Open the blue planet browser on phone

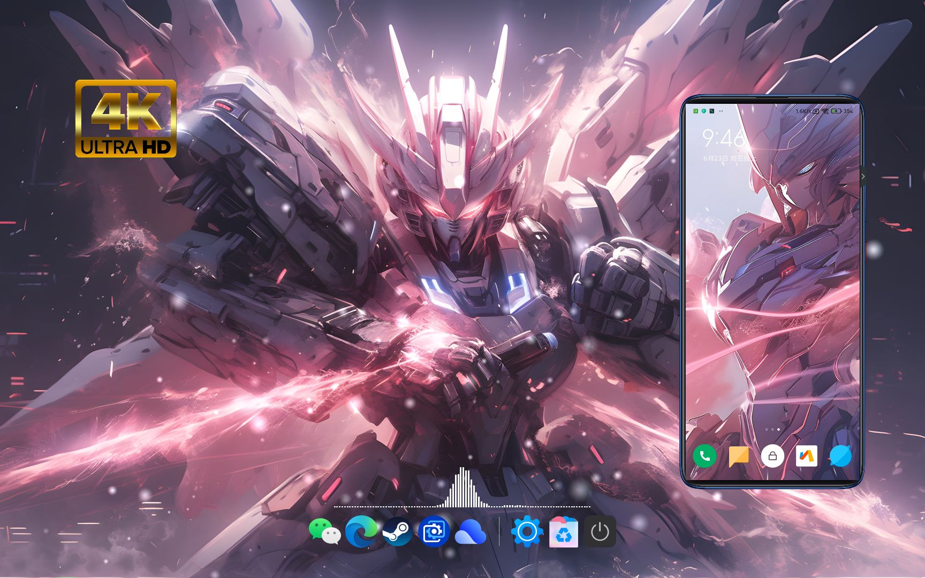[x=840, y=456]
